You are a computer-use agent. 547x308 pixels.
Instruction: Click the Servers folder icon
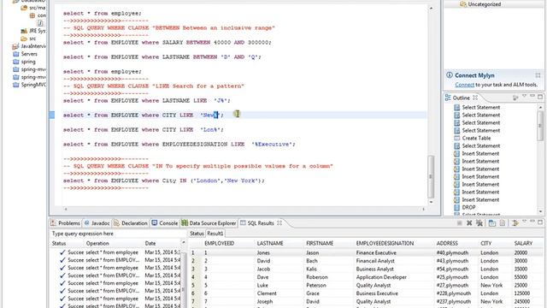click(15, 54)
